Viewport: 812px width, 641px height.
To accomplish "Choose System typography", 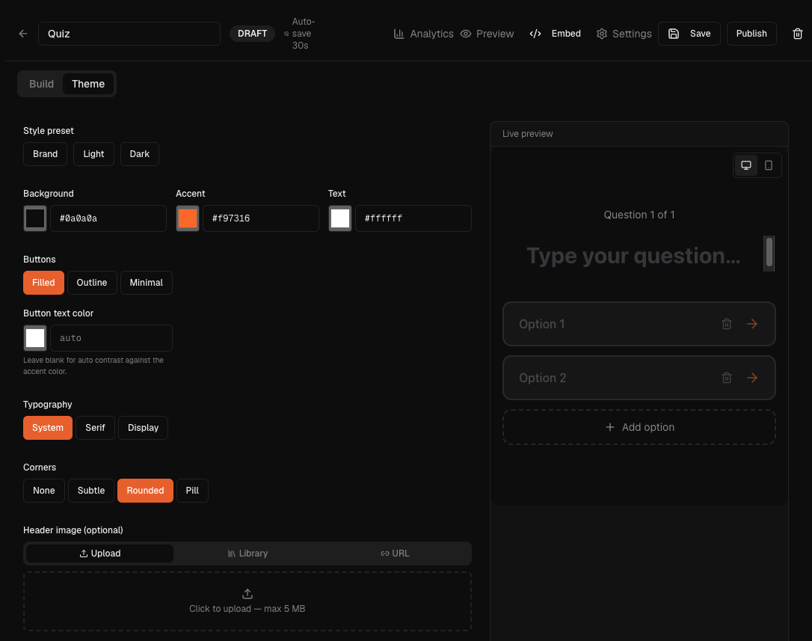I will [x=48, y=428].
